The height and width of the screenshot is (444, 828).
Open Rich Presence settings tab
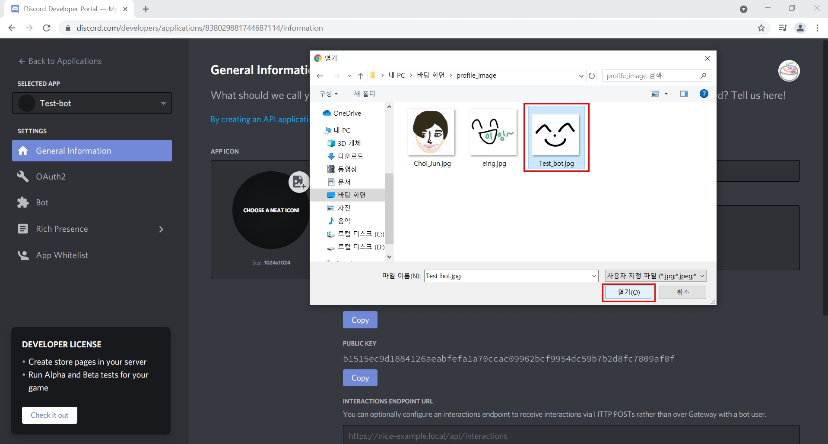(92, 229)
